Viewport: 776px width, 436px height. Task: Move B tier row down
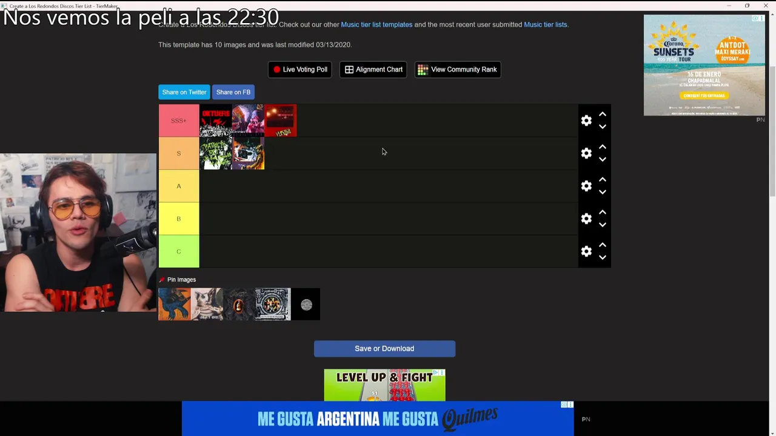point(603,225)
